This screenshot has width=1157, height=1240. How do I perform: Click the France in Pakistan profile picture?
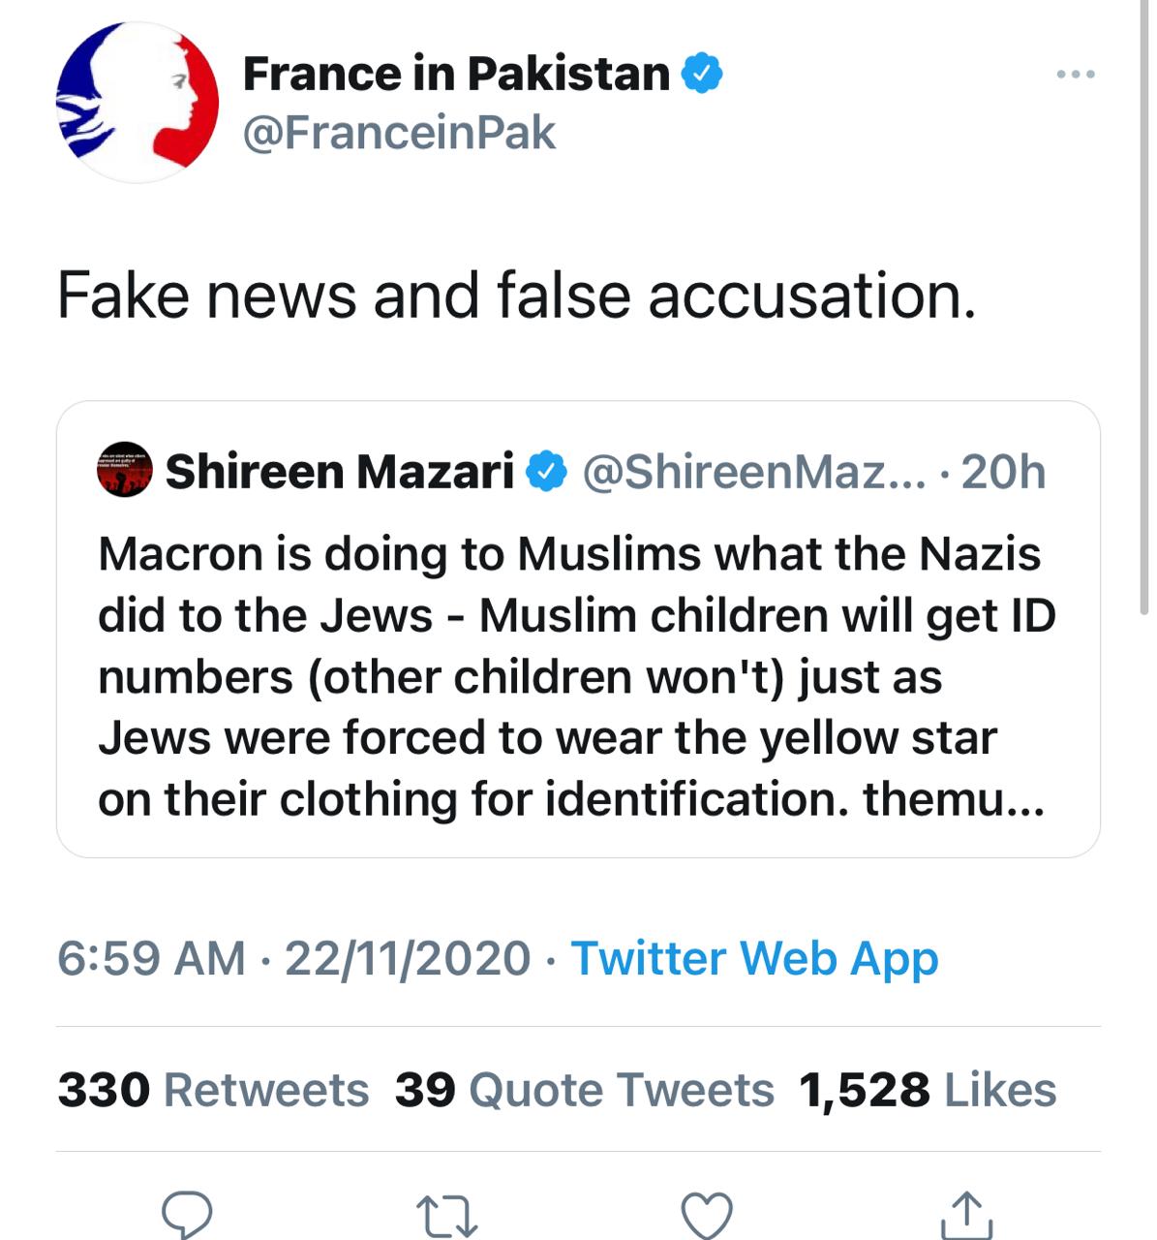pyautogui.click(x=137, y=103)
